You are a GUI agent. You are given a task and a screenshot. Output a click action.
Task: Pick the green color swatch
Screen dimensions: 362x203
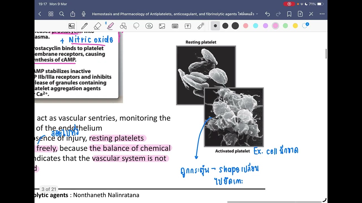(x=285, y=26)
